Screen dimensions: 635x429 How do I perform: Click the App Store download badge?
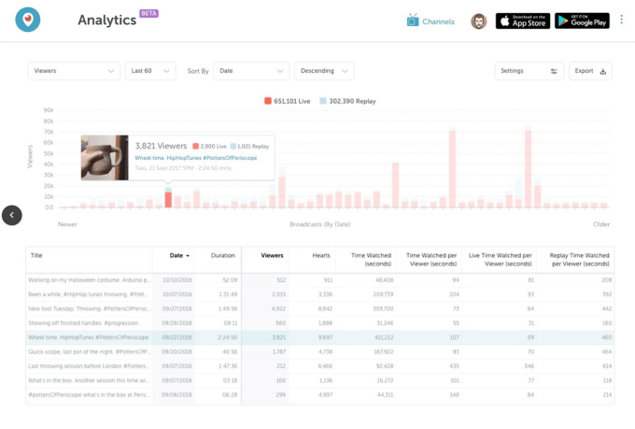tap(522, 21)
